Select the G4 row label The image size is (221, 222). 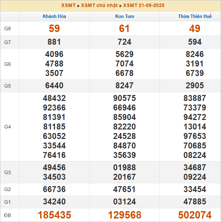(x=8, y=127)
